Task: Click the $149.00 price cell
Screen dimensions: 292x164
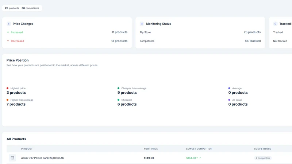Action: click(x=149, y=158)
